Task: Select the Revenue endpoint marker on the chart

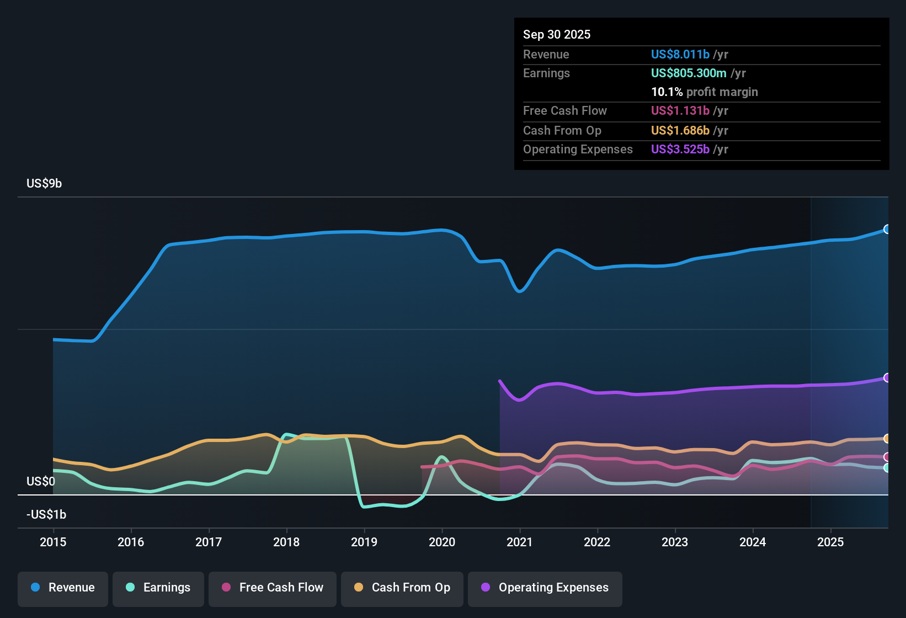Action: point(887,228)
